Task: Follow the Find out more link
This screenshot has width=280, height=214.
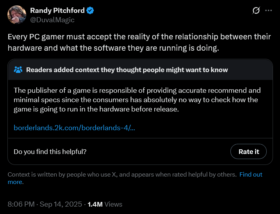Action: [x=251, y=175]
